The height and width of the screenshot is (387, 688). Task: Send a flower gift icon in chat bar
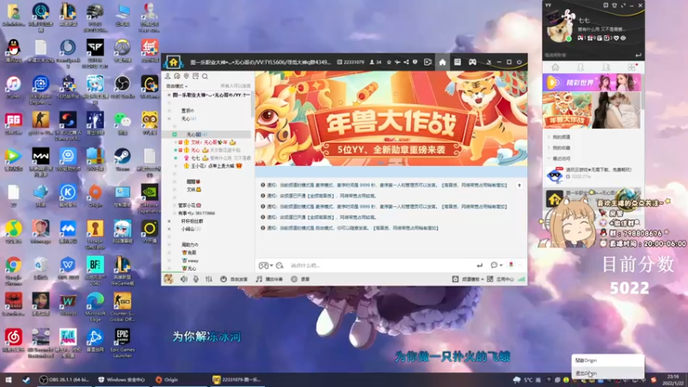tap(511, 265)
